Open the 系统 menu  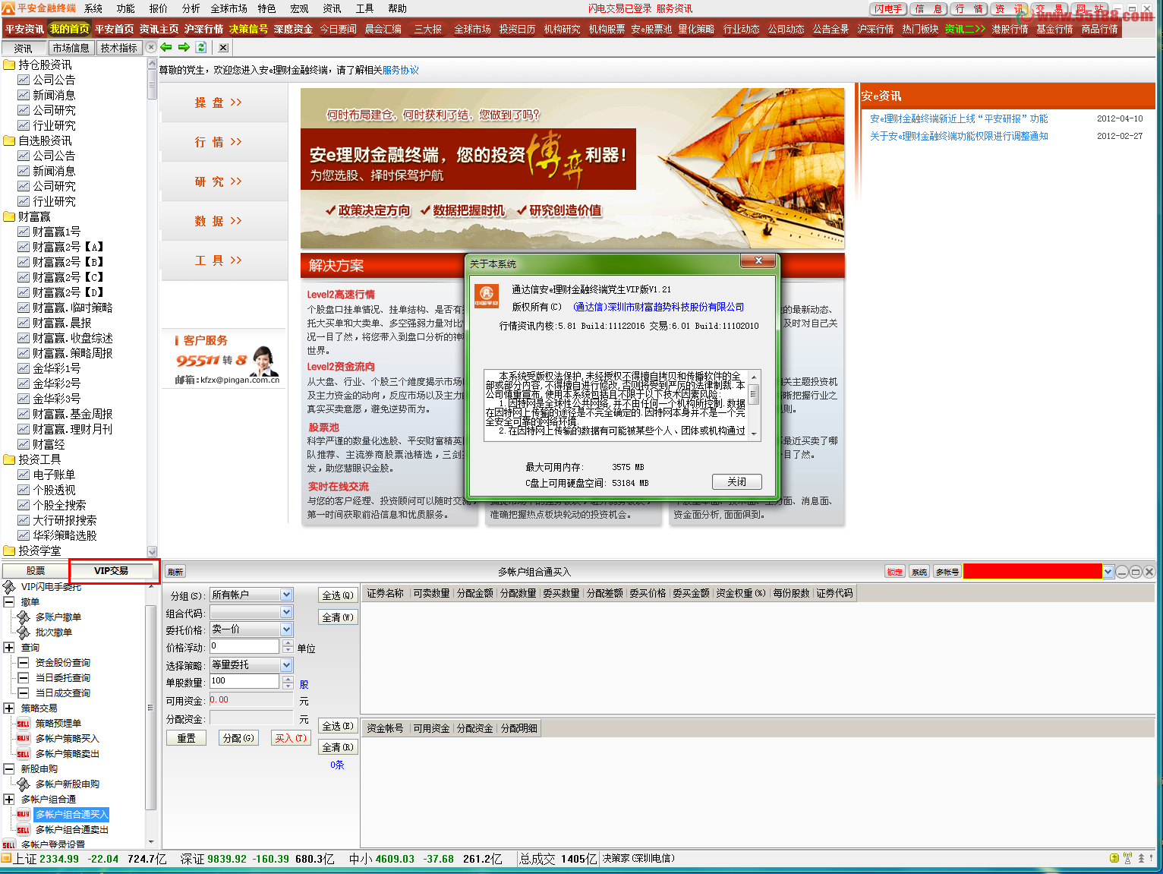(x=93, y=8)
